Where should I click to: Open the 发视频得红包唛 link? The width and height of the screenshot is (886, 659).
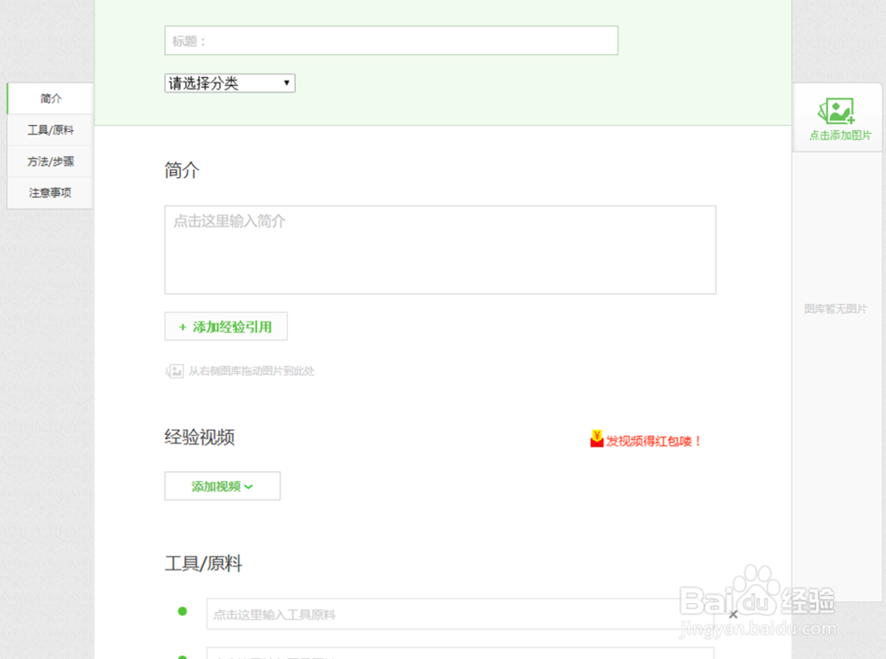pyautogui.click(x=649, y=439)
